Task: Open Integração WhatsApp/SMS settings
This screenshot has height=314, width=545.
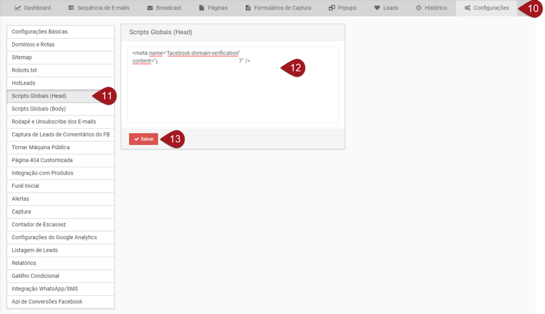Action: point(61,289)
